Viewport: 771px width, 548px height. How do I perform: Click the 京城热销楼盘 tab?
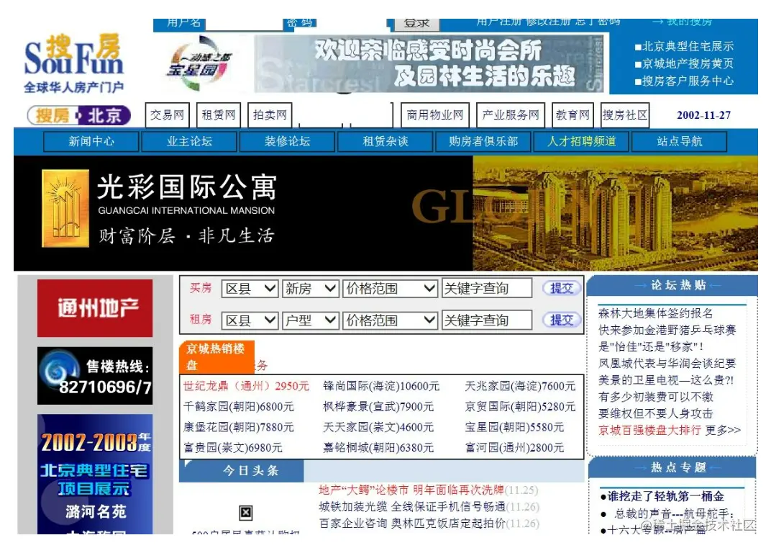(217, 357)
